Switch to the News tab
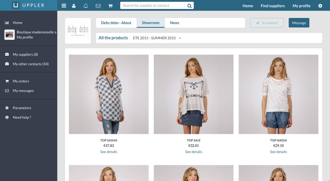The image size is (330, 181). [x=174, y=23]
